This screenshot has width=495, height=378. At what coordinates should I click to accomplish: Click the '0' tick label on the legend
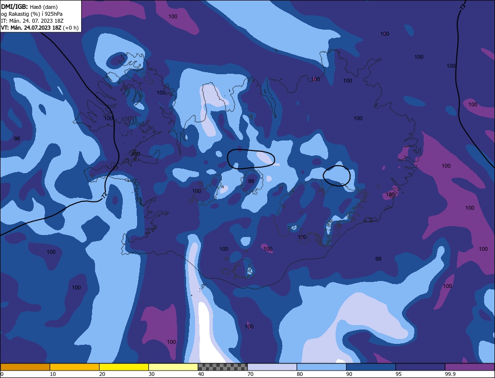(x=2, y=374)
